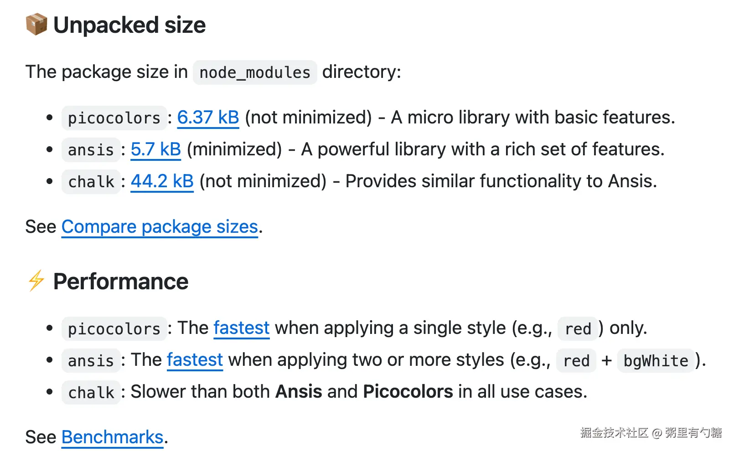Click the bold Picocolors word in the chalk line

click(x=408, y=392)
